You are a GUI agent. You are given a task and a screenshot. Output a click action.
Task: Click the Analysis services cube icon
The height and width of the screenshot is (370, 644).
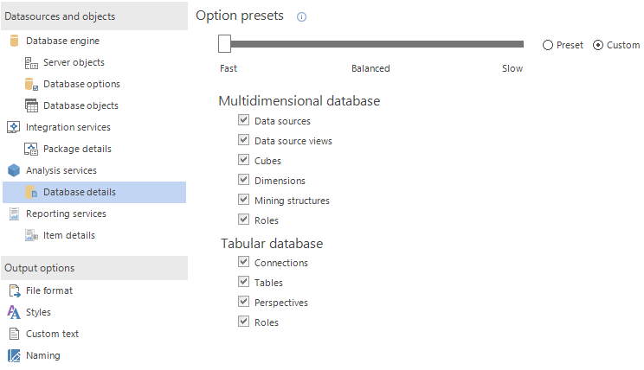[14, 170]
